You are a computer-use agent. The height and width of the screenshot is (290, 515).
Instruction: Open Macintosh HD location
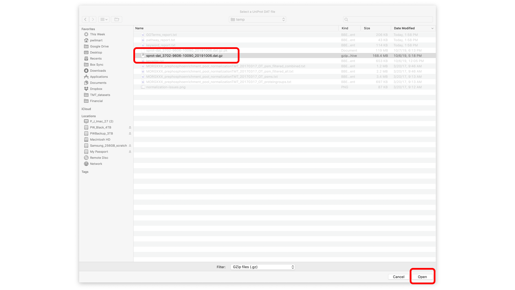[x=100, y=139]
